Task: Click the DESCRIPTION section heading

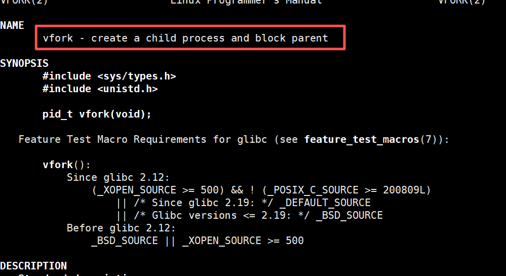Action: [x=33, y=266]
